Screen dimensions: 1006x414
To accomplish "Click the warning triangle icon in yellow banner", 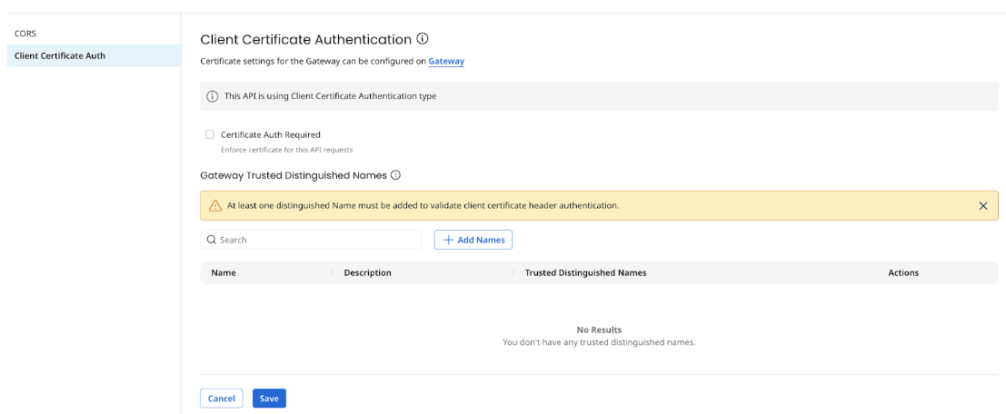I will pyautogui.click(x=215, y=206).
